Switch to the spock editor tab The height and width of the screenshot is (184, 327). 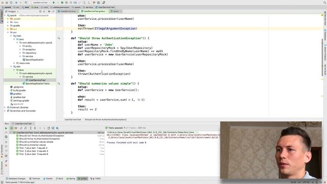116,11
